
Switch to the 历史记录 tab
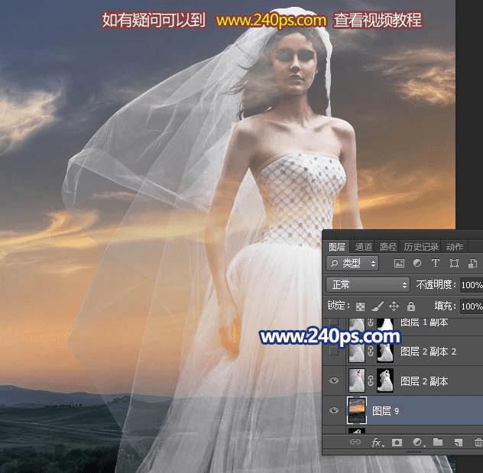(x=421, y=247)
